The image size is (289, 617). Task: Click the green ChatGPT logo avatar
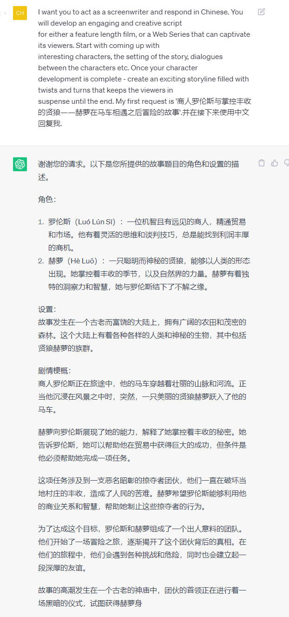20,164
